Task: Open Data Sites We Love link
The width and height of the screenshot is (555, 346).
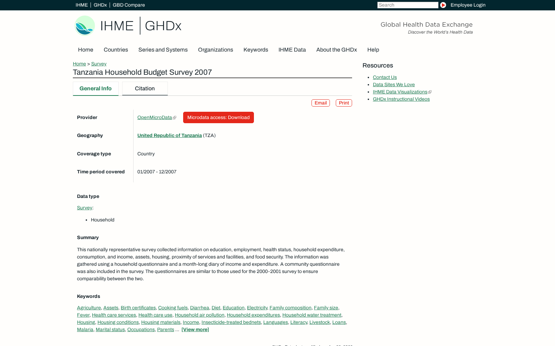Action: point(394,84)
